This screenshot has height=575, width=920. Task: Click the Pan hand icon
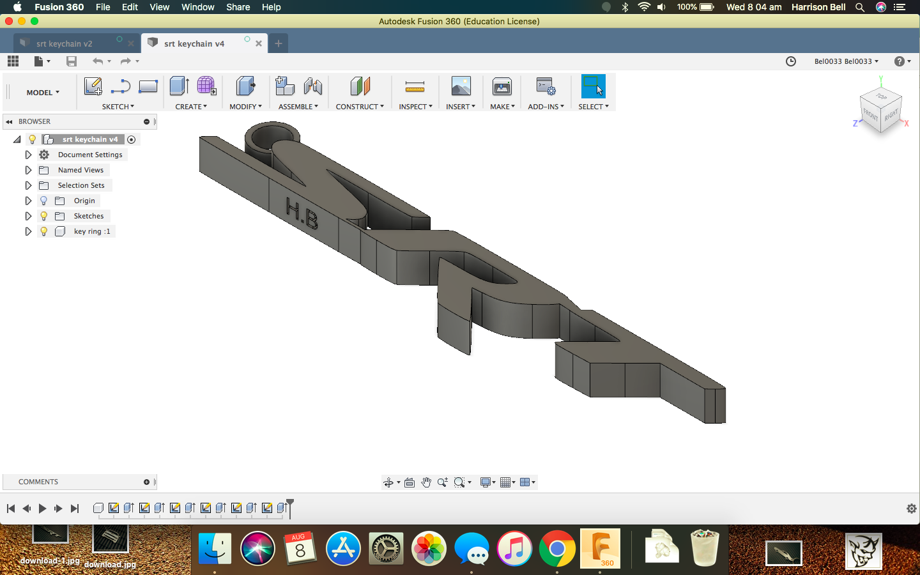coord(426,482)
